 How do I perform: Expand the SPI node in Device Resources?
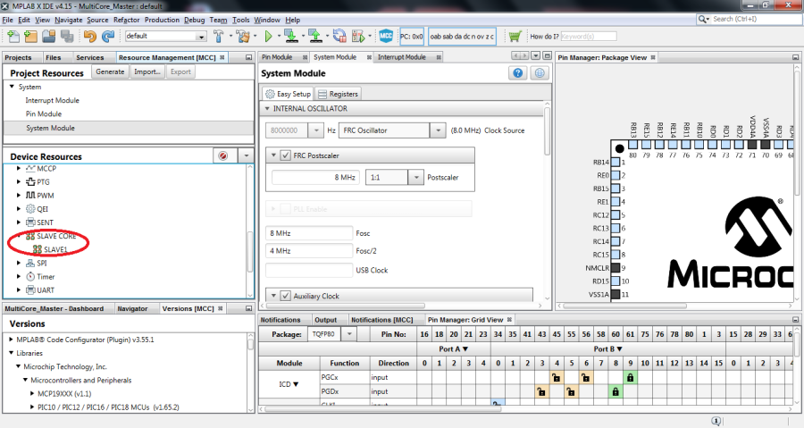coord(20,264)
